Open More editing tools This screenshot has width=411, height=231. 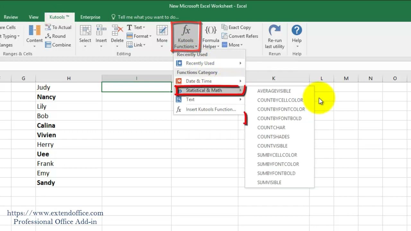click(162, 37)
